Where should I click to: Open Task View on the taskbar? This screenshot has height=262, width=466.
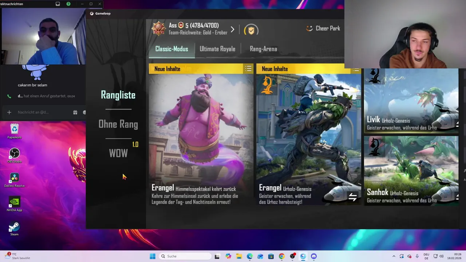click(217, 256)
